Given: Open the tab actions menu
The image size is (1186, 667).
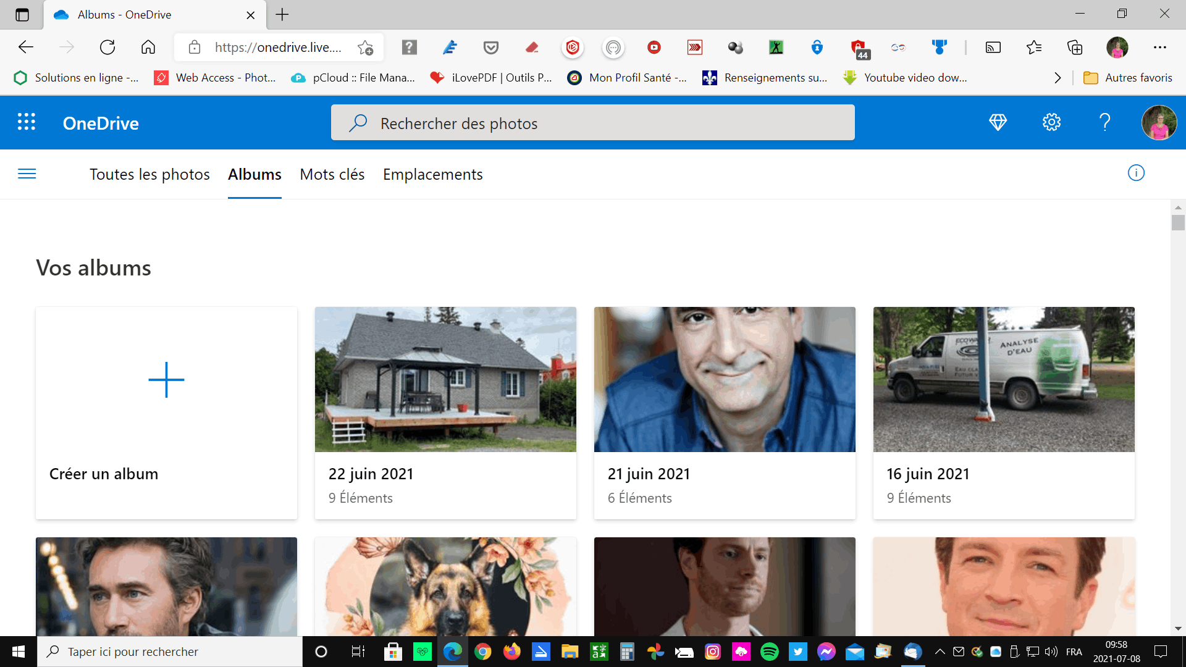Looking at the screenshot, I should (x=22, y=15).
